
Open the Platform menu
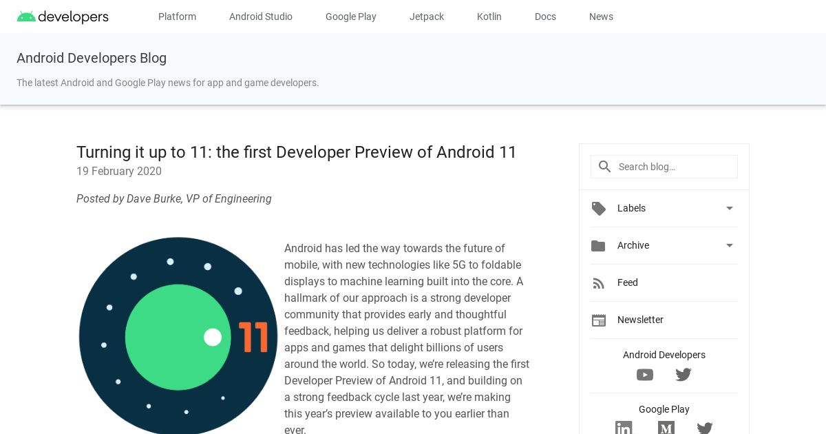177,17
